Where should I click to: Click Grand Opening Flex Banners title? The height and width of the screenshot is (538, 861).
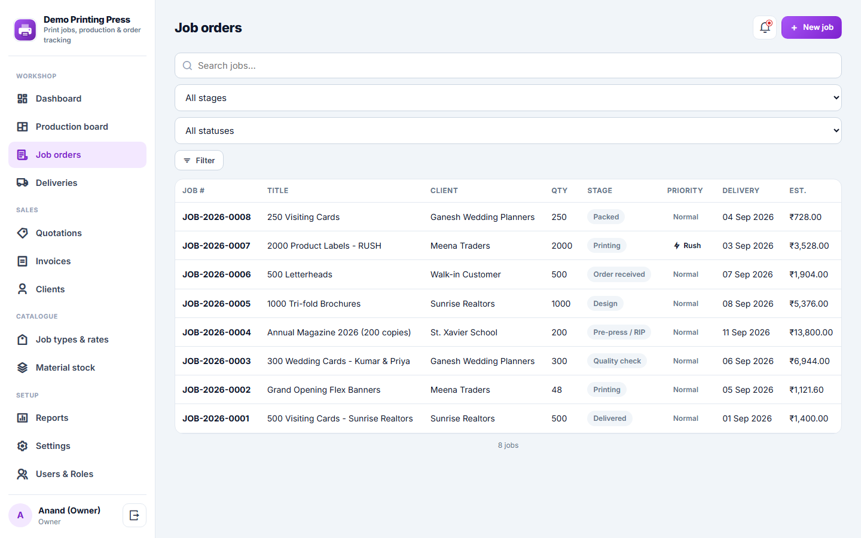pyautogui.click(x=323, y=390)
